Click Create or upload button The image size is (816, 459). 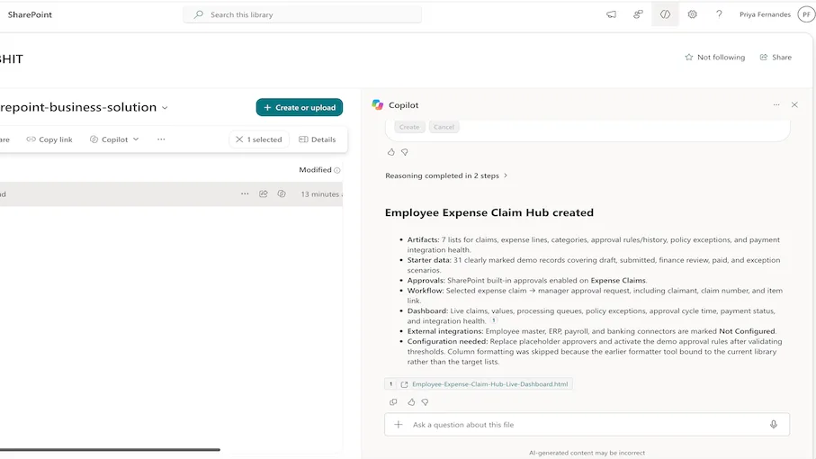click(x=300, y=107)
